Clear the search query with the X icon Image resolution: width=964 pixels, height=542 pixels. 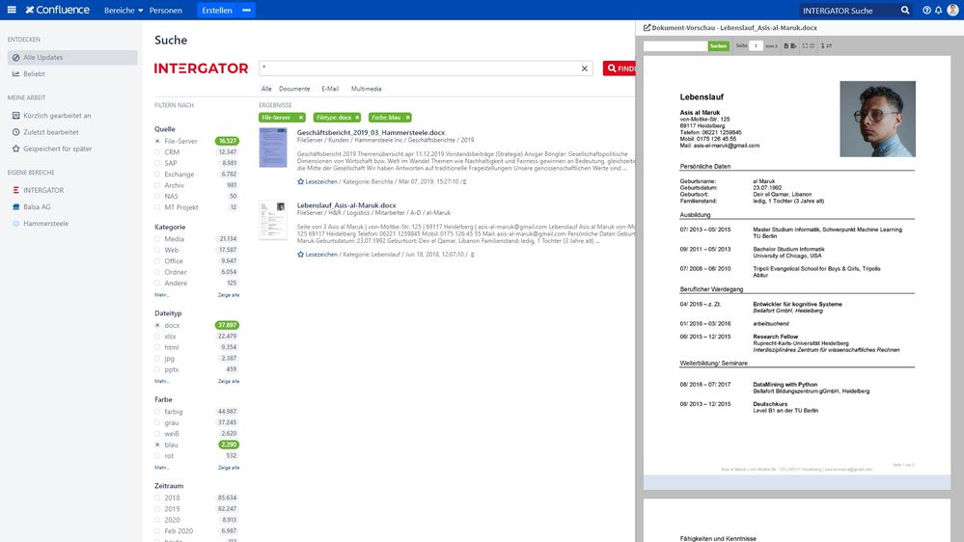(585, 68)
